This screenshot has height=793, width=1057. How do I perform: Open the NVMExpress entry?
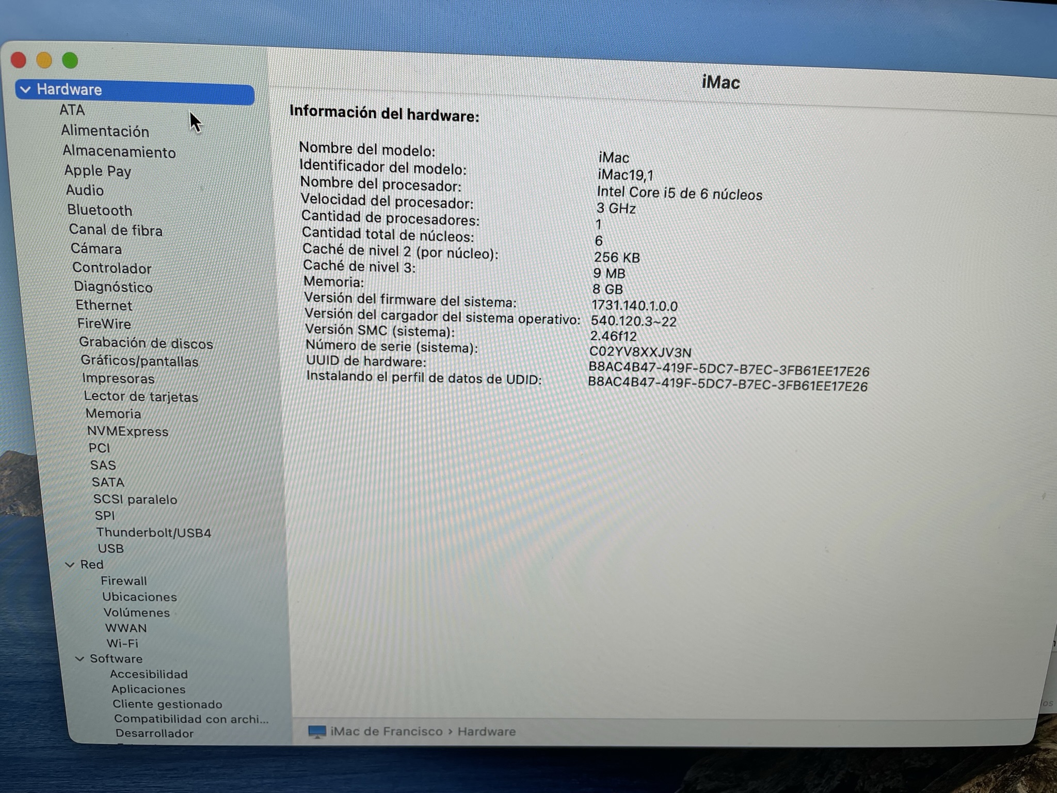128,431
